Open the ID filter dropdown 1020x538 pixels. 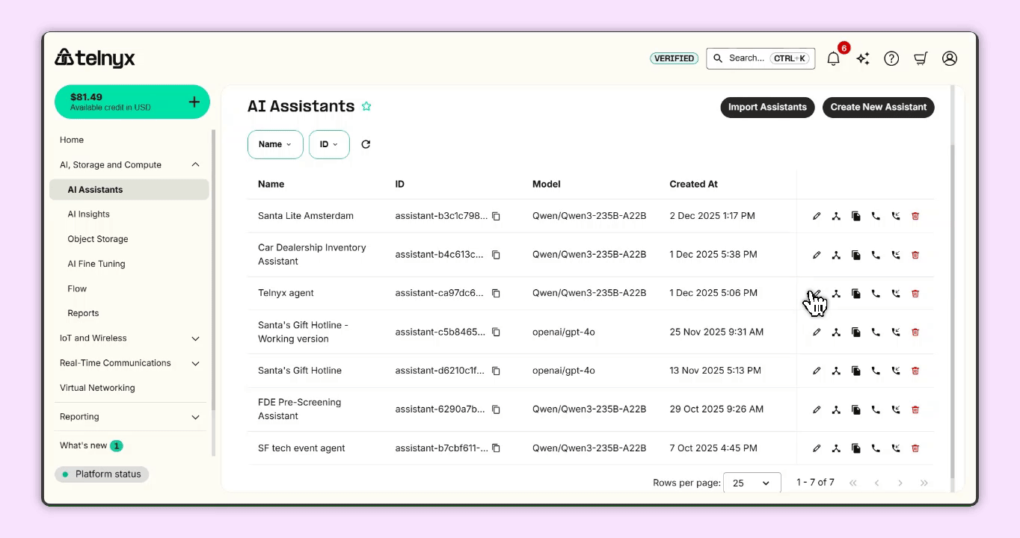point(329,144)
